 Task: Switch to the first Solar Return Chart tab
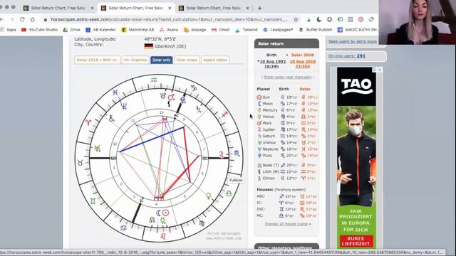(x=58, y=8)
